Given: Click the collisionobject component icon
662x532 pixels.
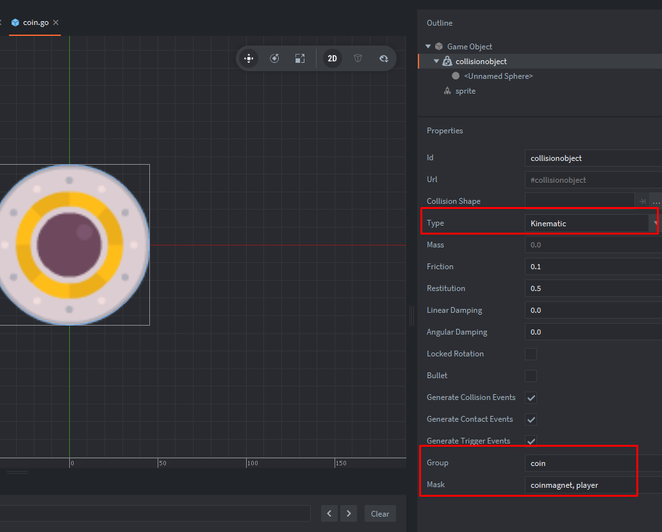Looking at the screenshot, I should (x=447, y=62).
